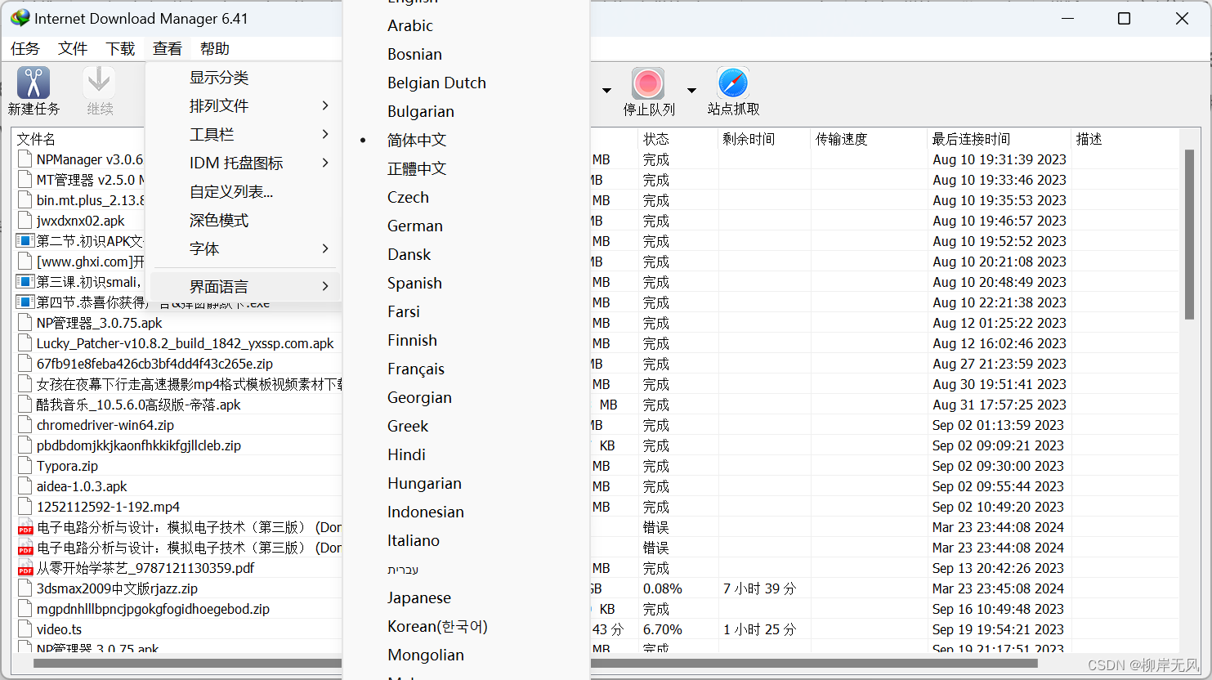Click file icon beside video.ts
The image size is (1212, 680).
tap(25, 629)
